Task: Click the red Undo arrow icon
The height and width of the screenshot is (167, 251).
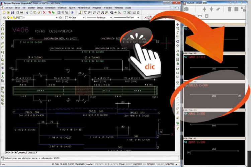Action: (50, 12)
